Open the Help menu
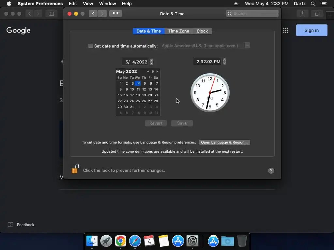334x250 pixels. pyautogui.click(x=127, y=4)
